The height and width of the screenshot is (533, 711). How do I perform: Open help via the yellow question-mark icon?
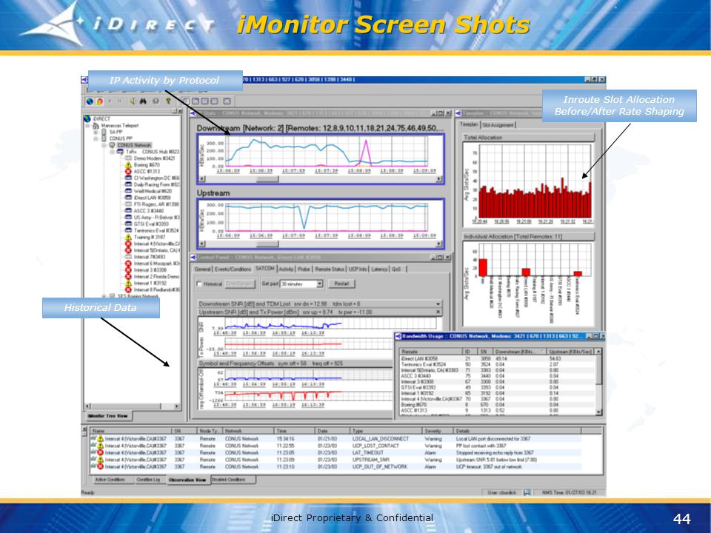tap(168, 101)
